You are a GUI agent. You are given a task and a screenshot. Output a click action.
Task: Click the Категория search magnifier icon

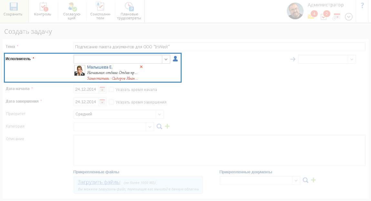coord(159,127)
